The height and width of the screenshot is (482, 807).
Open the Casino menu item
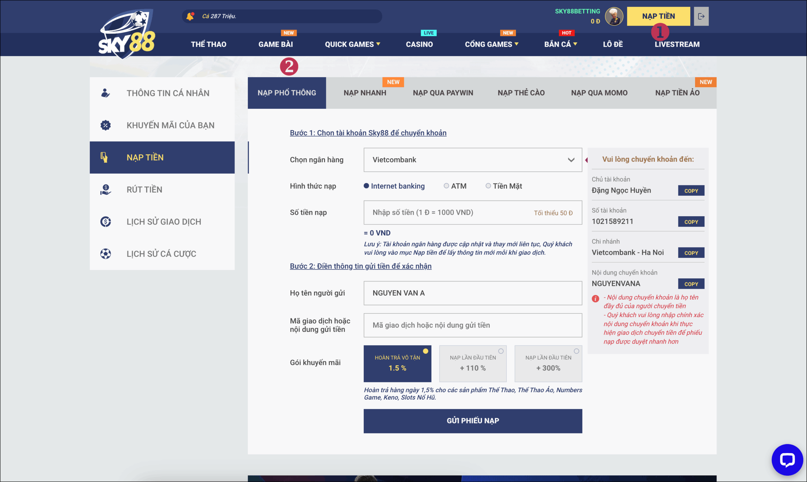click(419, 44)
